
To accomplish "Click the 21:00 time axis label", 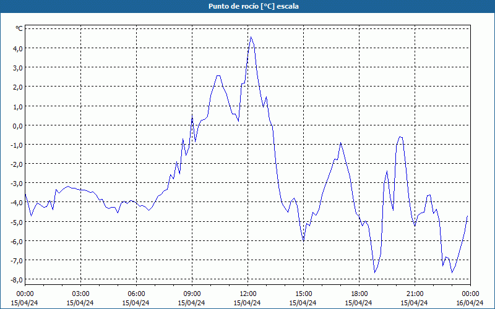I will (415, 294).
